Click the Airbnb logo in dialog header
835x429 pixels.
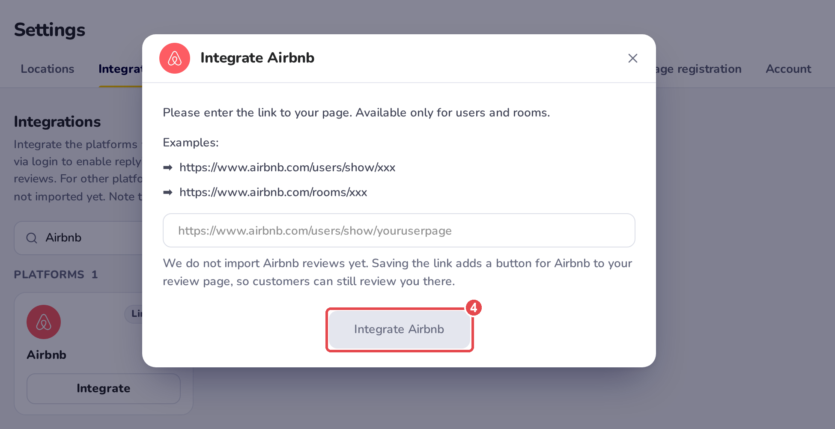pos(175,58)
